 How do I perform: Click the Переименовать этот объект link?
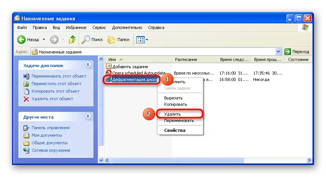coord(59,76)
